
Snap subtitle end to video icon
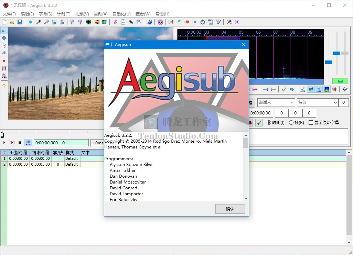click(81, 22)
